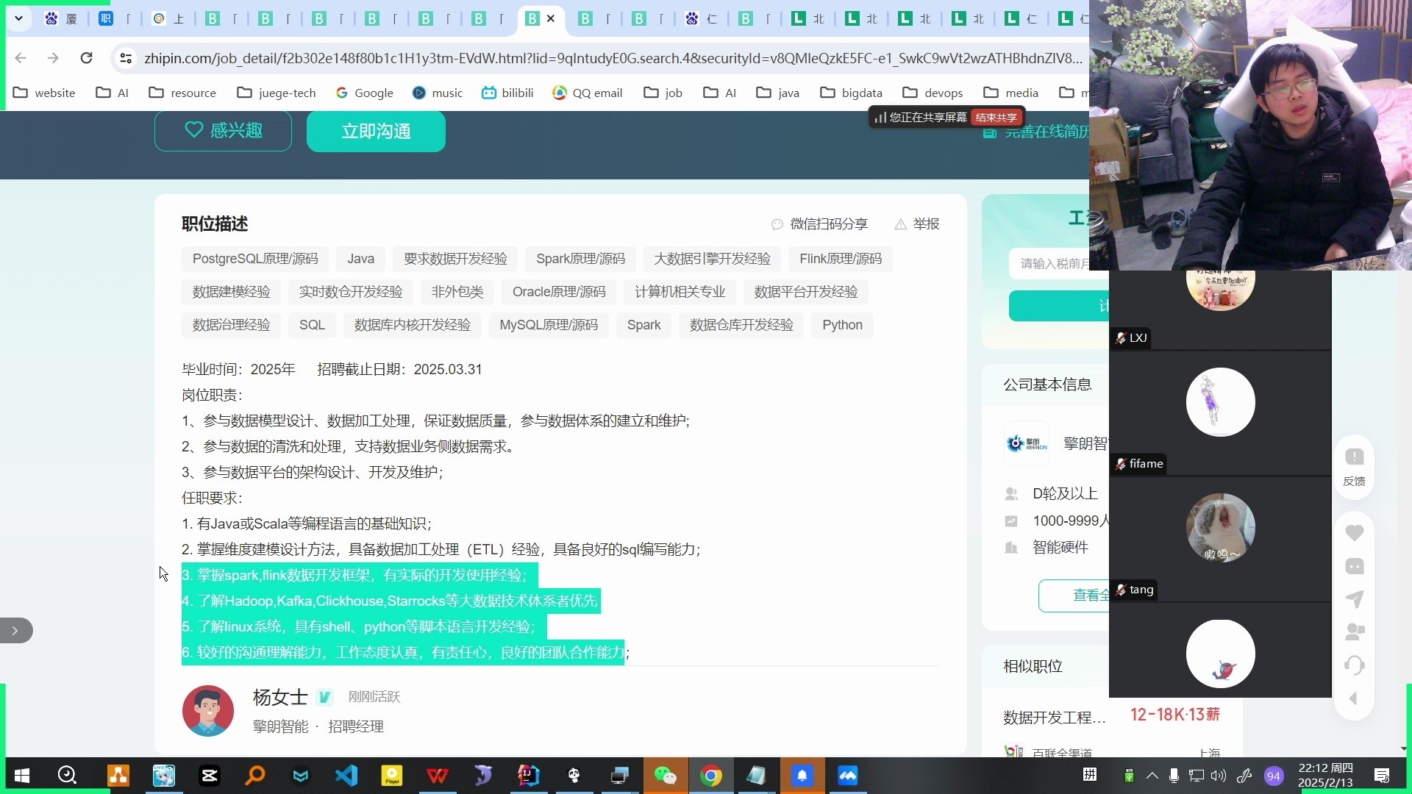Click the volume speaker tray icon

pyautogui.click(x=1219, y=776)
